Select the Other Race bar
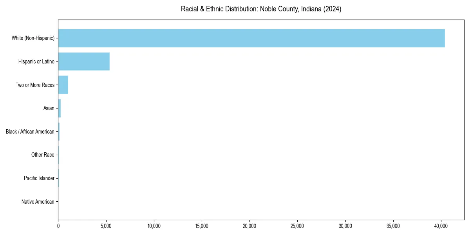This screenshot has height=235, width=470. coord(58,155)
